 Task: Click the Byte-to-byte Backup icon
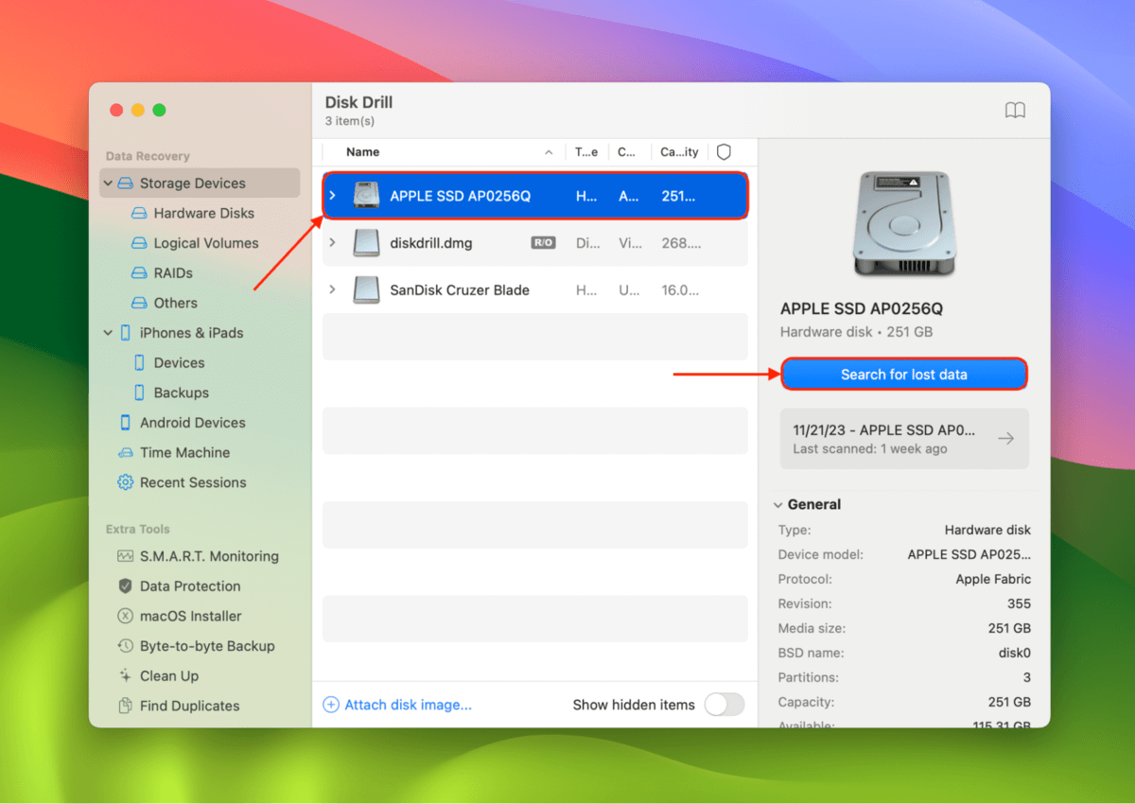[126, 646]
